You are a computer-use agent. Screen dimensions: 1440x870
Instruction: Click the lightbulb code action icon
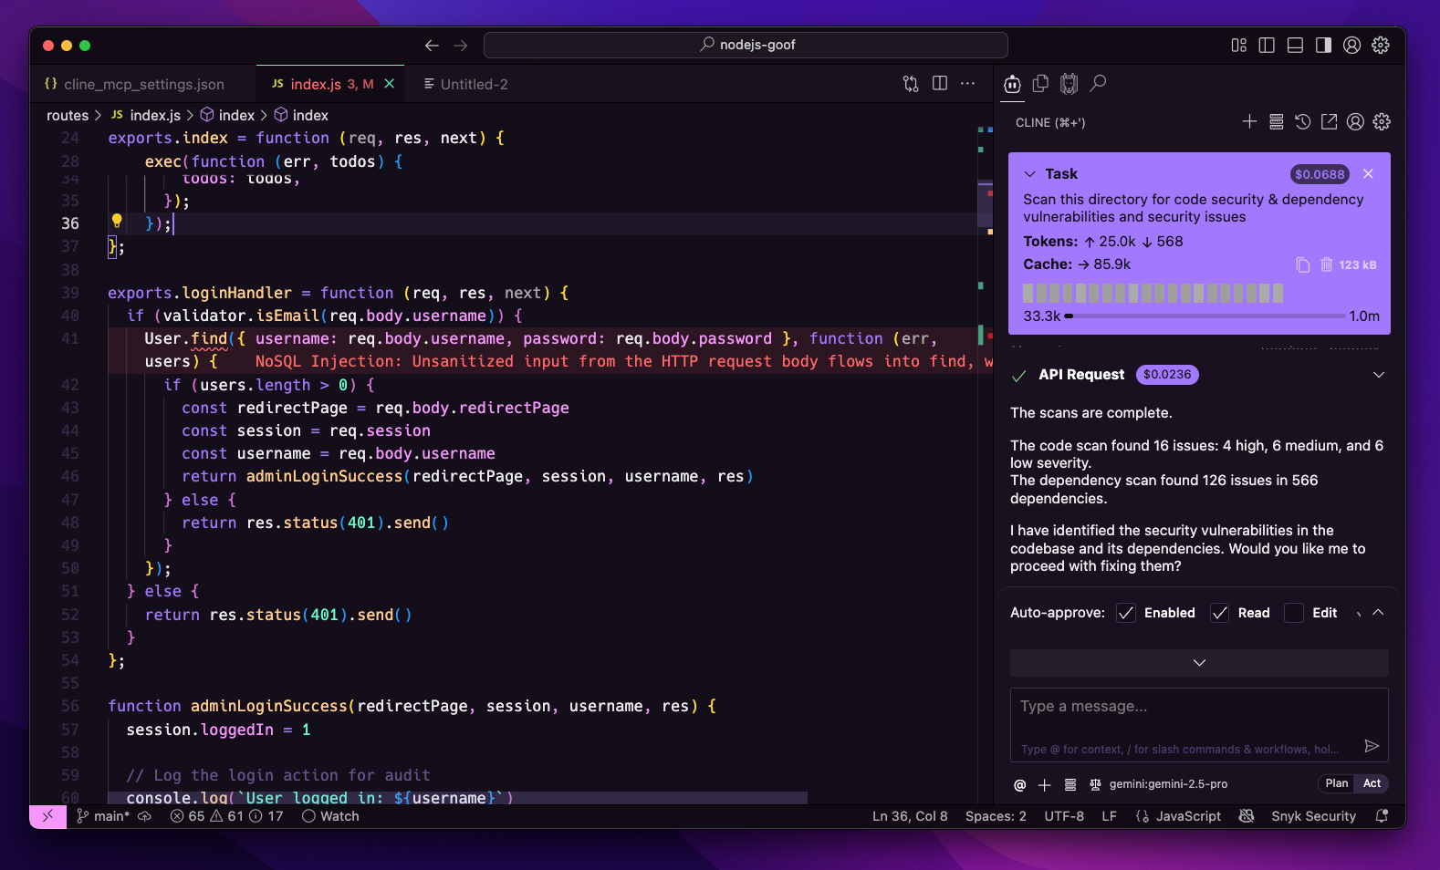117,221
